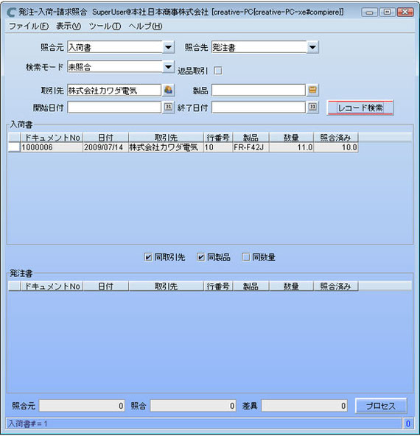Uncheck the 同製品 checkbox

tap(201, 257)
